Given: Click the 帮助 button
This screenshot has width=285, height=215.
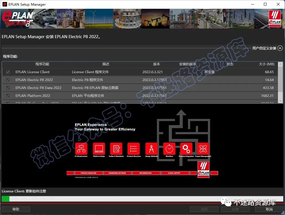Looking at the screenshot, I should 16,209.
